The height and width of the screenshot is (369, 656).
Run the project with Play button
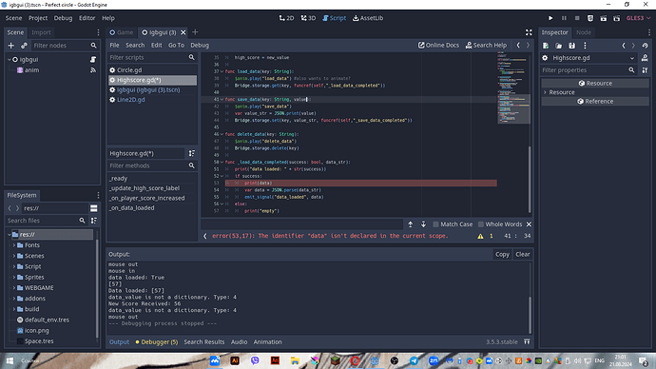click(x=550, y=18)
